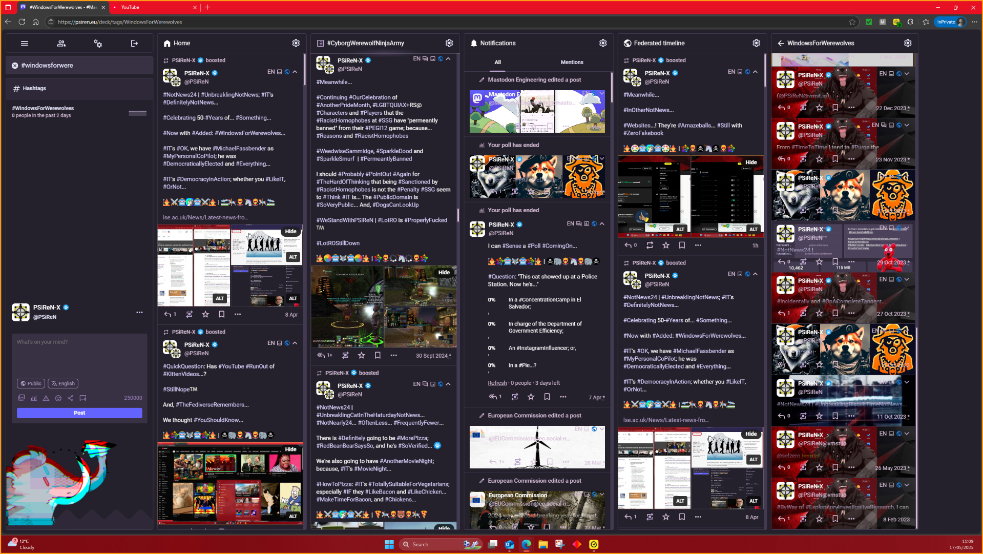Open Federated timeline column settings gear

(x=756, y=43)
